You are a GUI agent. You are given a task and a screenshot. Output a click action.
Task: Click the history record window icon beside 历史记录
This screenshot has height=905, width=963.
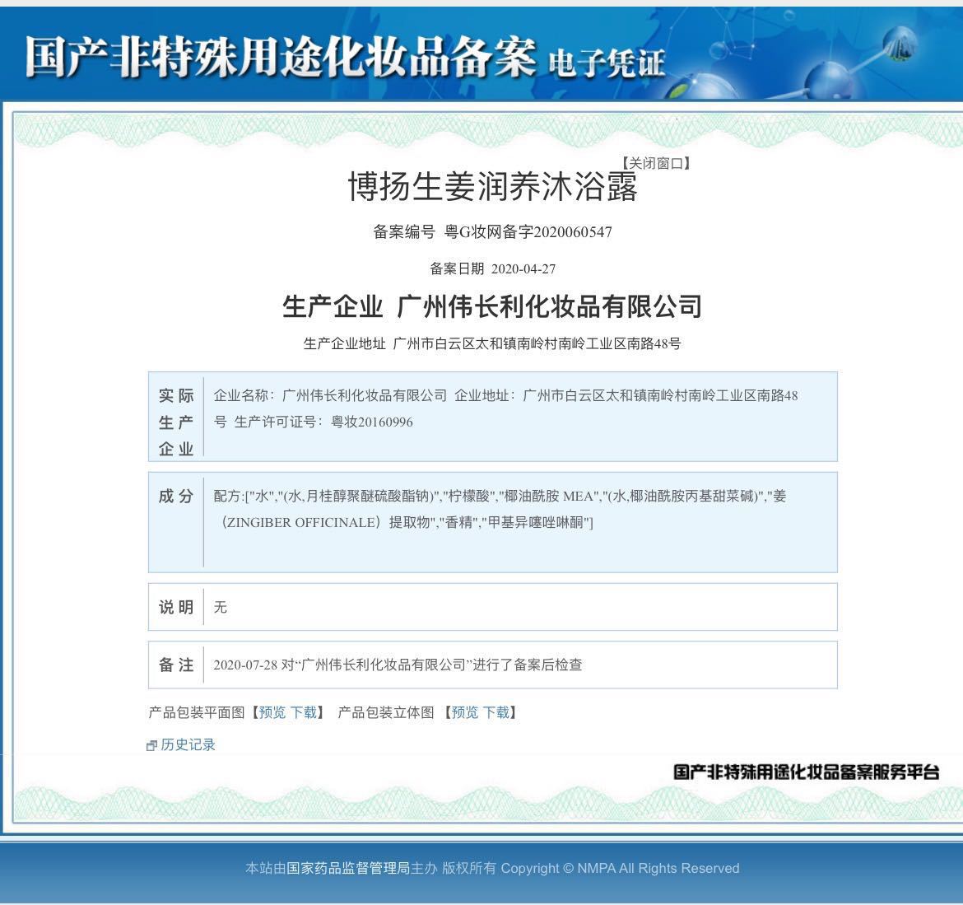pos(152,744)
